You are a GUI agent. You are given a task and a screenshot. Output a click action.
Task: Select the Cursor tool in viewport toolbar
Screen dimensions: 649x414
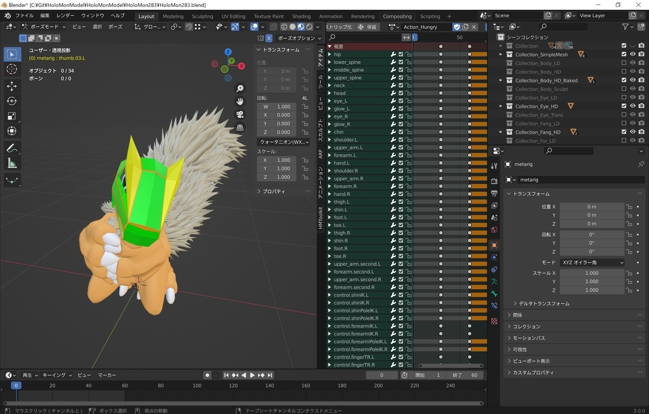(12, 70)
